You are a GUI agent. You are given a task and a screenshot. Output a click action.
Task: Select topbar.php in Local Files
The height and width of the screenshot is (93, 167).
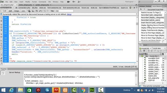[152, 76]
